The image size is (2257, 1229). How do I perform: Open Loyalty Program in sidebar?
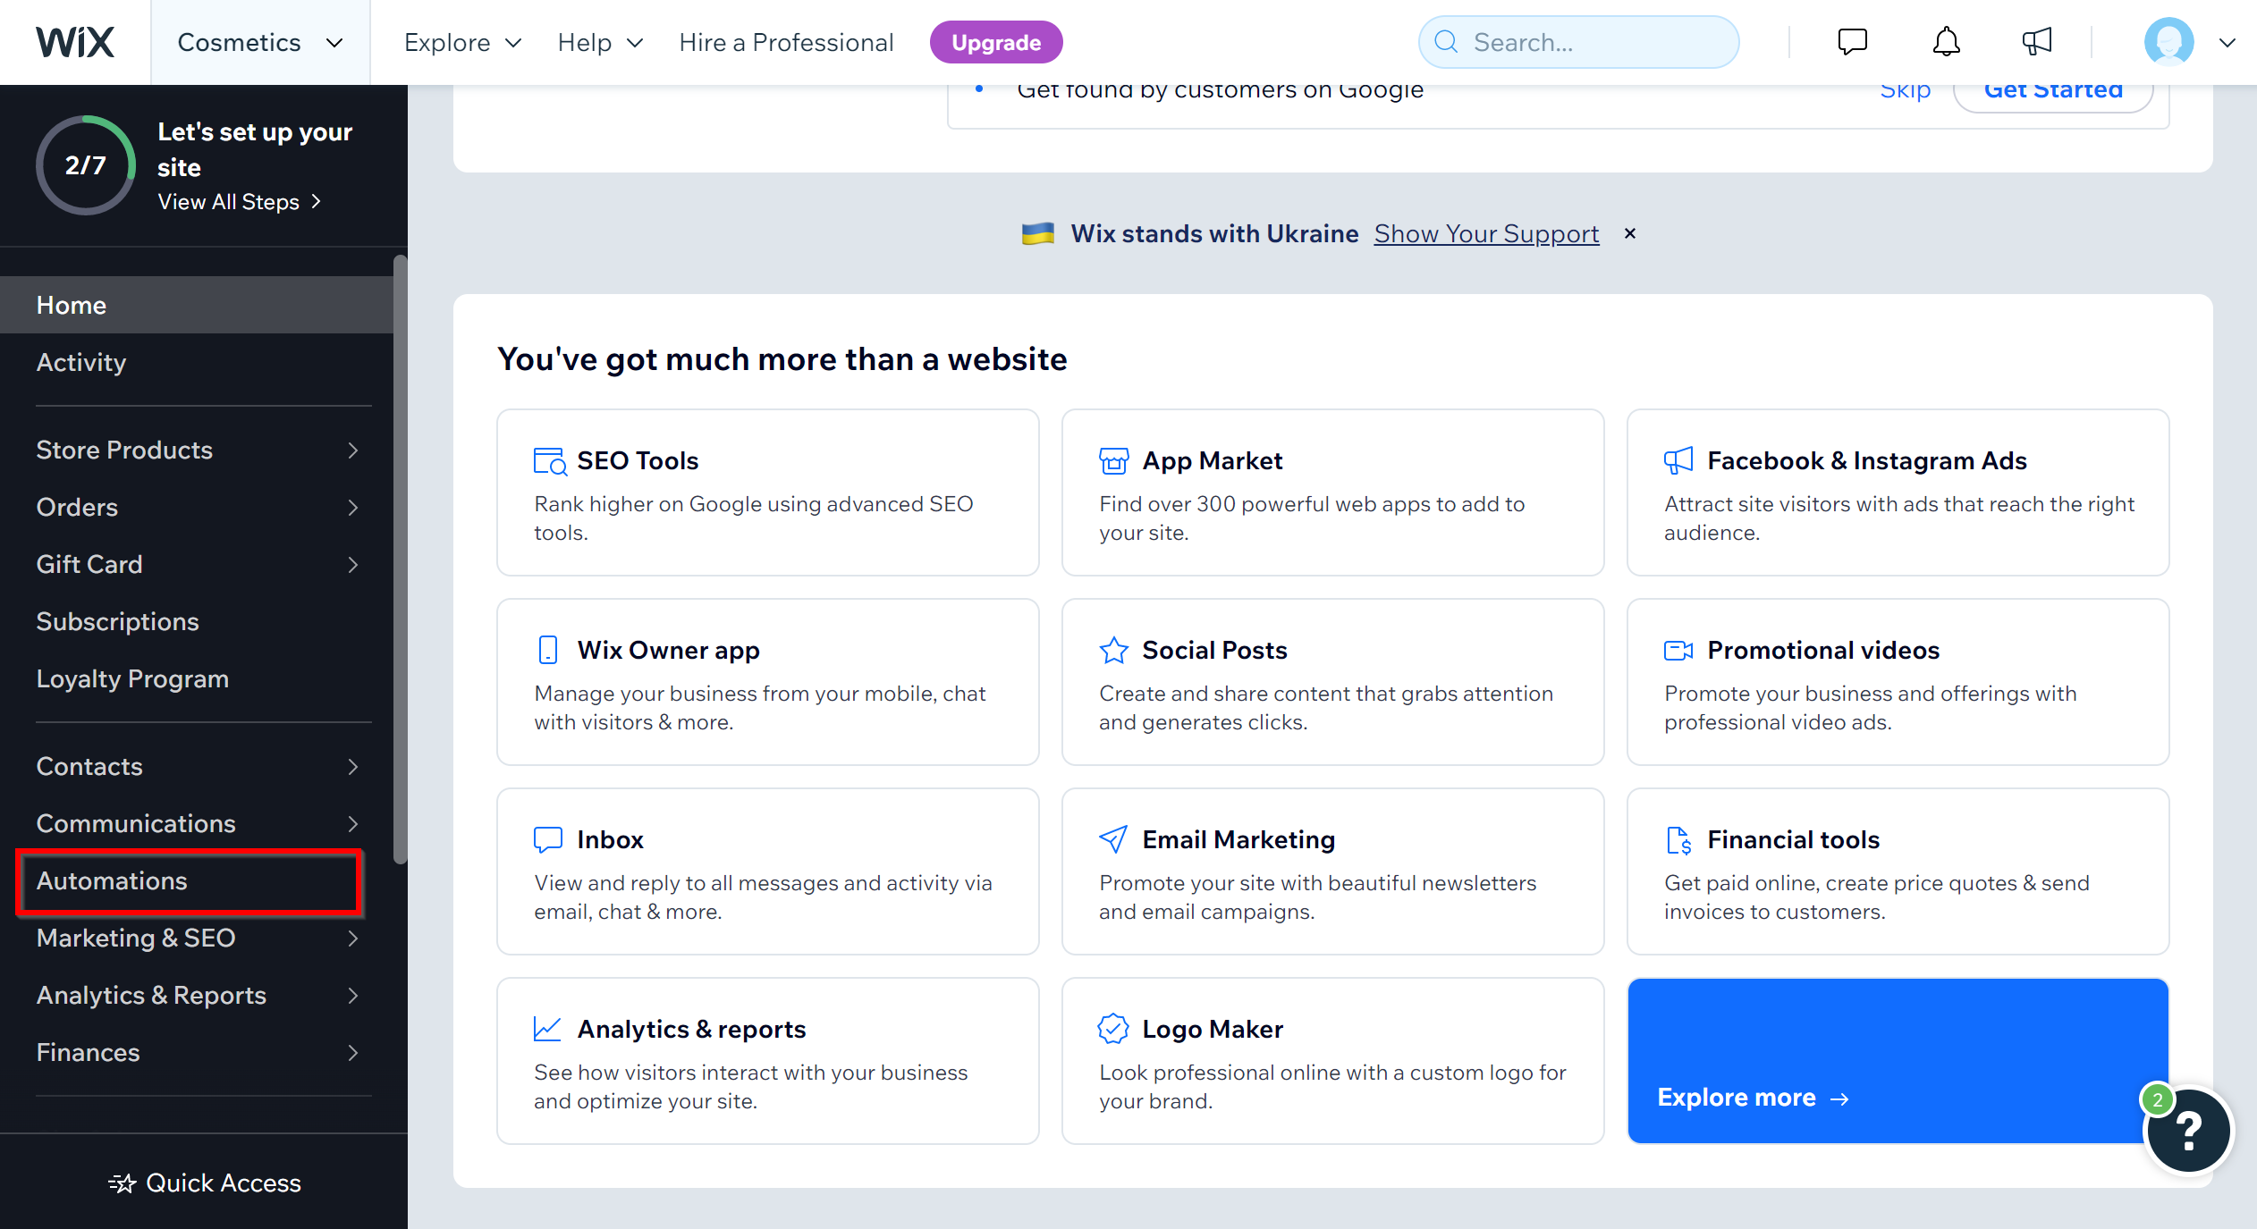point(197,678)
